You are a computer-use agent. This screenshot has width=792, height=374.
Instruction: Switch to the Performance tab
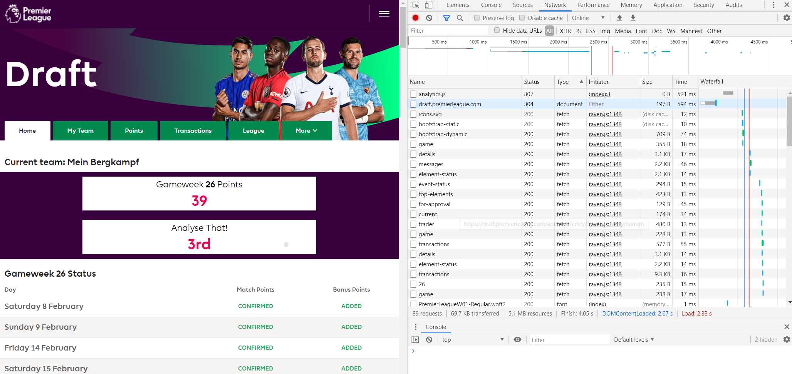[x=593, y=5]
